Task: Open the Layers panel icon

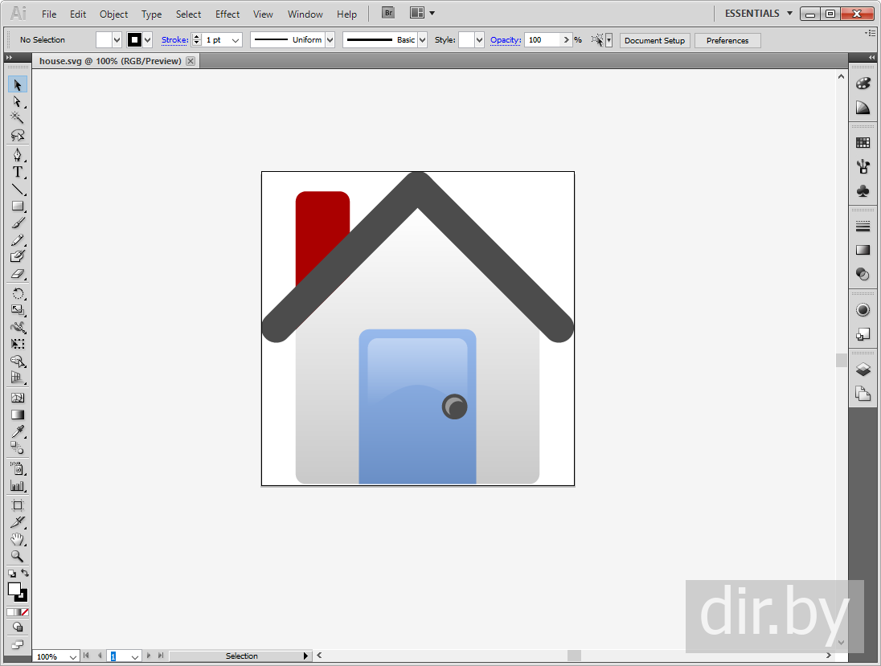Action: (x=863, y=370)
